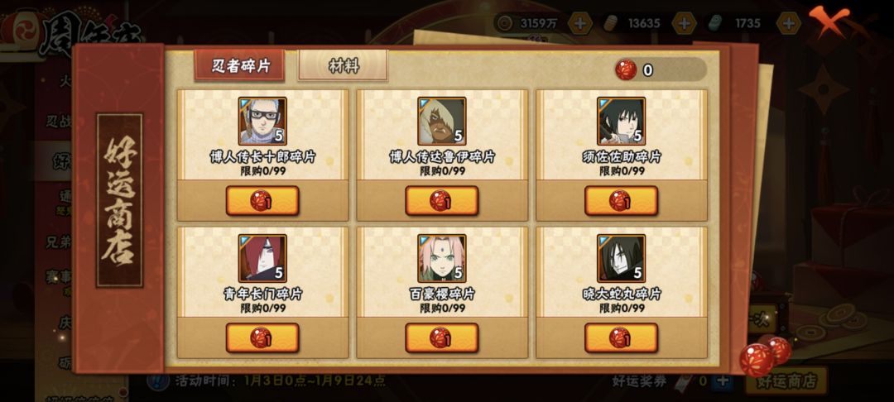Viewport: 894px width, 402px height.
Task: Select the 博人传长十郎 character portrait
Action: (262, 121)
